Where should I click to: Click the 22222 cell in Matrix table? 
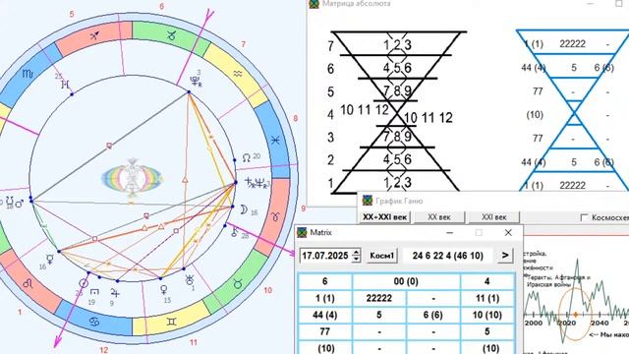[x=379, y=298]
